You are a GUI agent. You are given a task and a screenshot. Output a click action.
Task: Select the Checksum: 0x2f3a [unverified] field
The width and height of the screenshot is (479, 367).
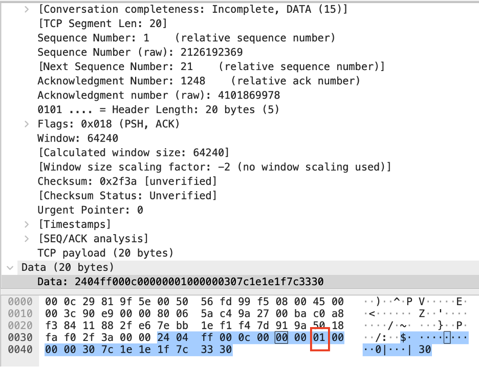[127, 181]
